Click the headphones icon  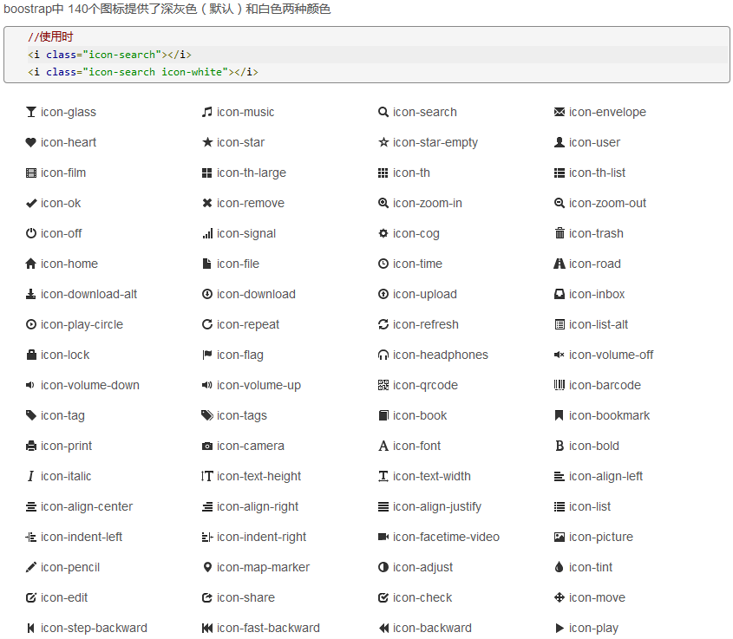pyautogui.click(x=383, y=355)
